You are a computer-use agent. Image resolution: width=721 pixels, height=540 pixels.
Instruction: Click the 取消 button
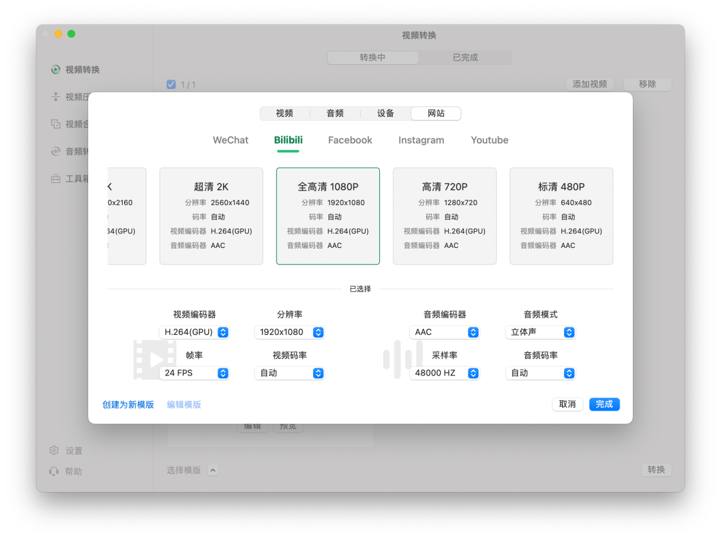tap(567, 404)
